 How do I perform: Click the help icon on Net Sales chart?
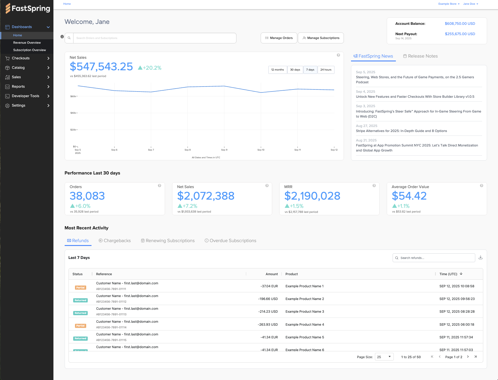(338, 55)
